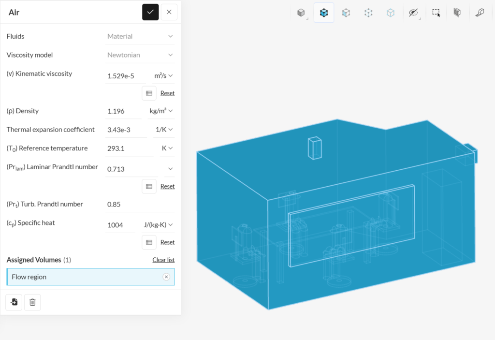Screen dimensions: 495x340
Task: Open the cutting plane tool
Action: (x=457, y=13)
